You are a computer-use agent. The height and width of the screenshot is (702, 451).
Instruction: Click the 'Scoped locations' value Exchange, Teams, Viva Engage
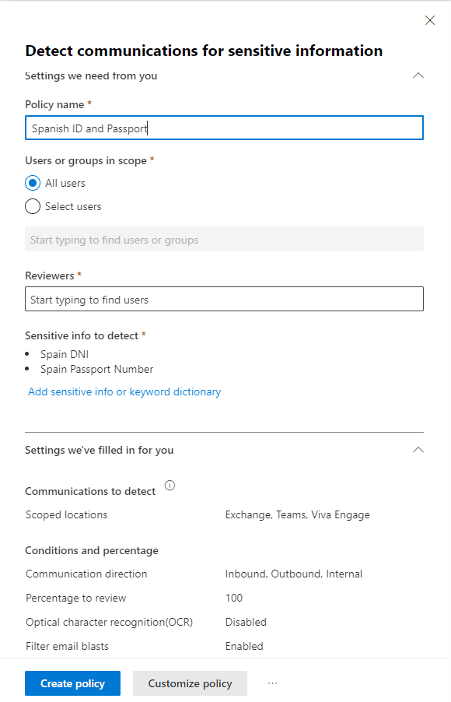pyautogui.click(x=298, y=515)
